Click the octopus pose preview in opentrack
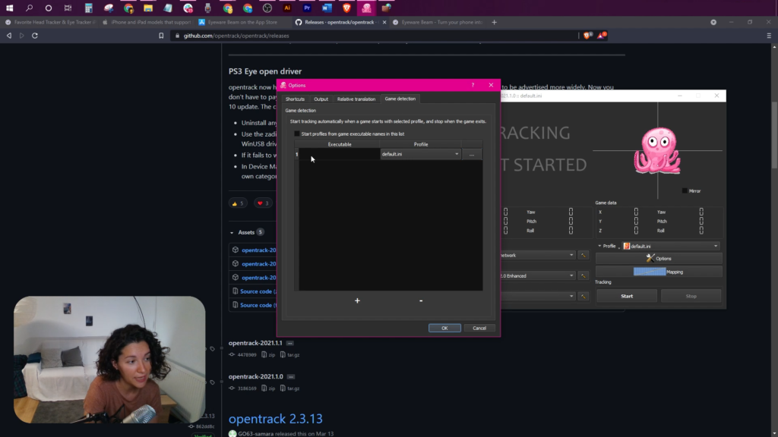This screenshot has width=778, height=437. coord(657,151)
